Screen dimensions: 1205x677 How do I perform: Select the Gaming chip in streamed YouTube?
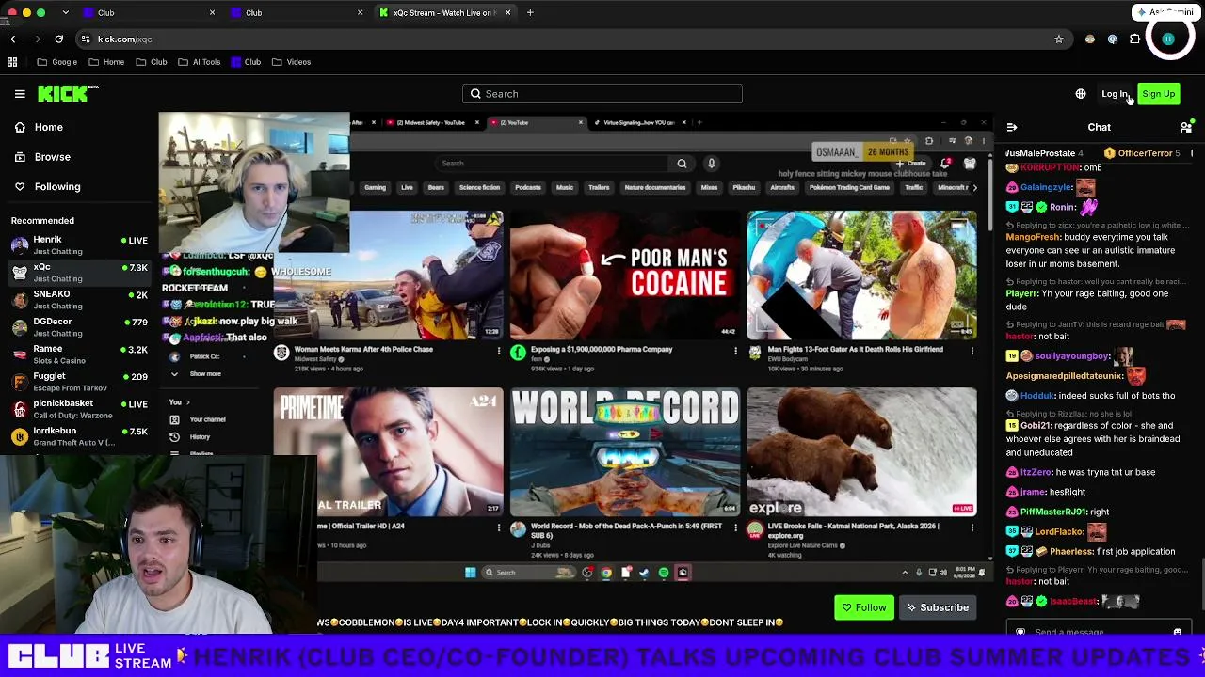(375, 187)
